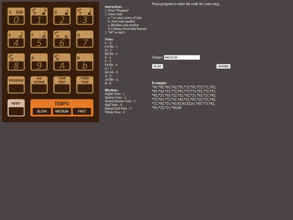Click the Notes heading
The height and width of the screenshot is (220, 293).
(109, 39)
